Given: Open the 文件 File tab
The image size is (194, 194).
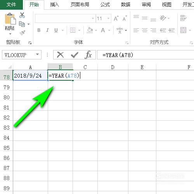Looking at the screenshot, I should [x=11, y=5].
